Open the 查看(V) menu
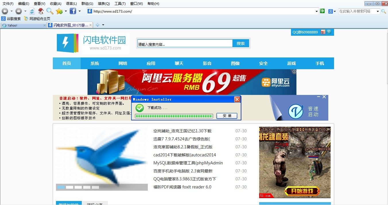The height and width of the screenshot is (205, 388). click(40, 4)
